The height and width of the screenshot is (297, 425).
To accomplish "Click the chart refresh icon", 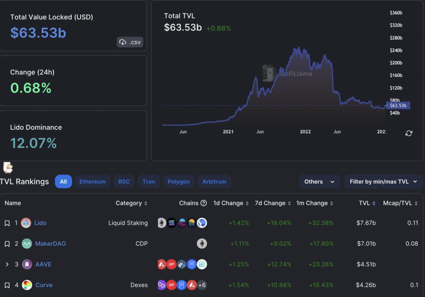I will click(409, 133).
